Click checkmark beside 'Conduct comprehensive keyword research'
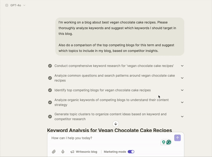Screen dimensions: 212x157 click(50, 66)
